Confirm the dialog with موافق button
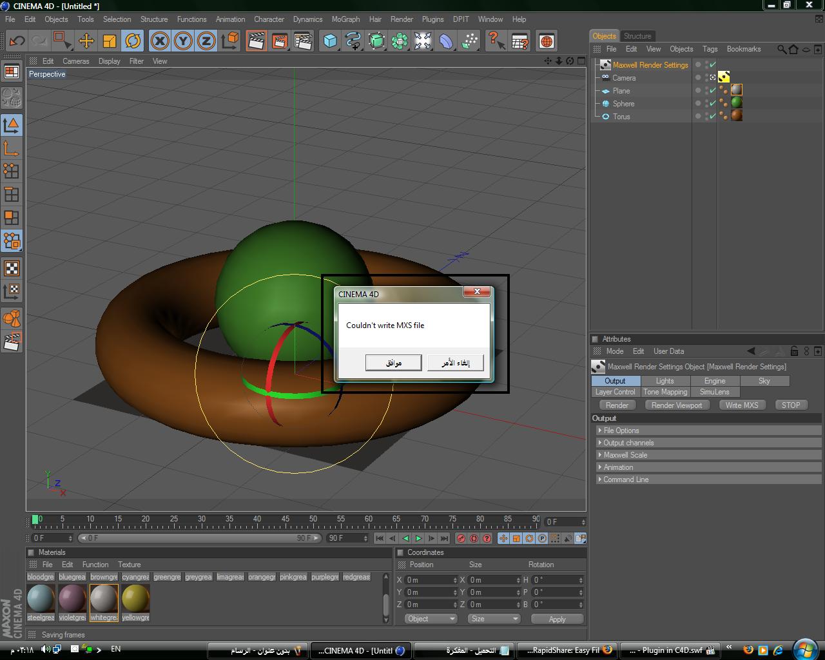 tap(394, 363)
